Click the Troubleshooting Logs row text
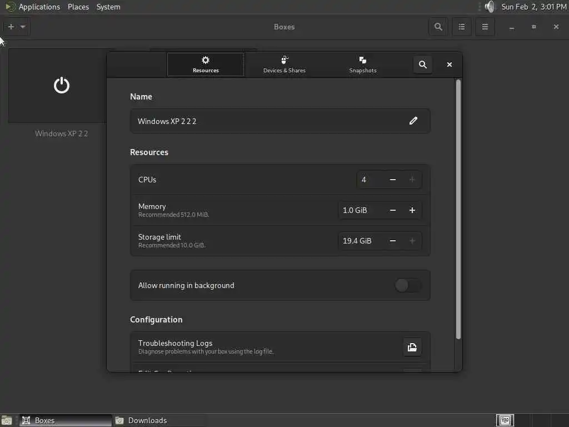569x427 pixels. pos(175,343)
